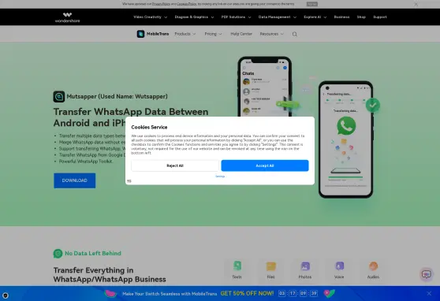Open the search magnifier icon
The height and width of the screenshot is (301, 440).
click(294, 34)
